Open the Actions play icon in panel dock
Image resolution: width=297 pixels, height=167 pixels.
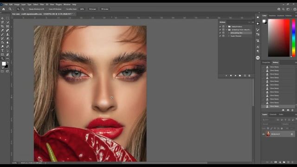coord(258,24)
